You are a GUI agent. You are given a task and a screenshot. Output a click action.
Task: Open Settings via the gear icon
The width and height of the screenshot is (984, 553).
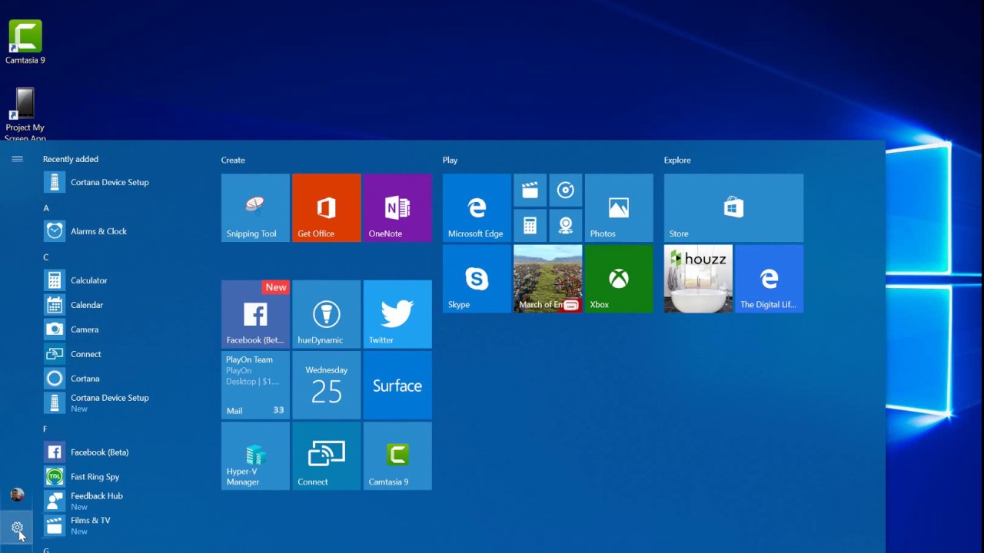[17, 528]
